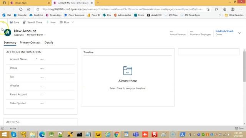Click the Save button in the status bar
This screenshot has width=246, height=138.
[x=239, y=128]
